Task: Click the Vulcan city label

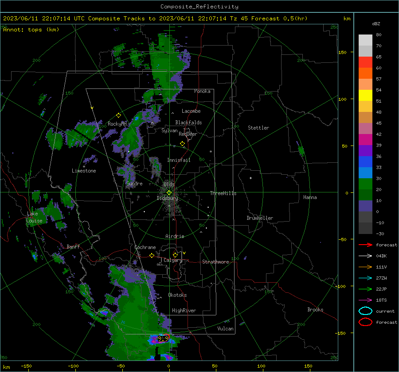Action: pos(225,329)
